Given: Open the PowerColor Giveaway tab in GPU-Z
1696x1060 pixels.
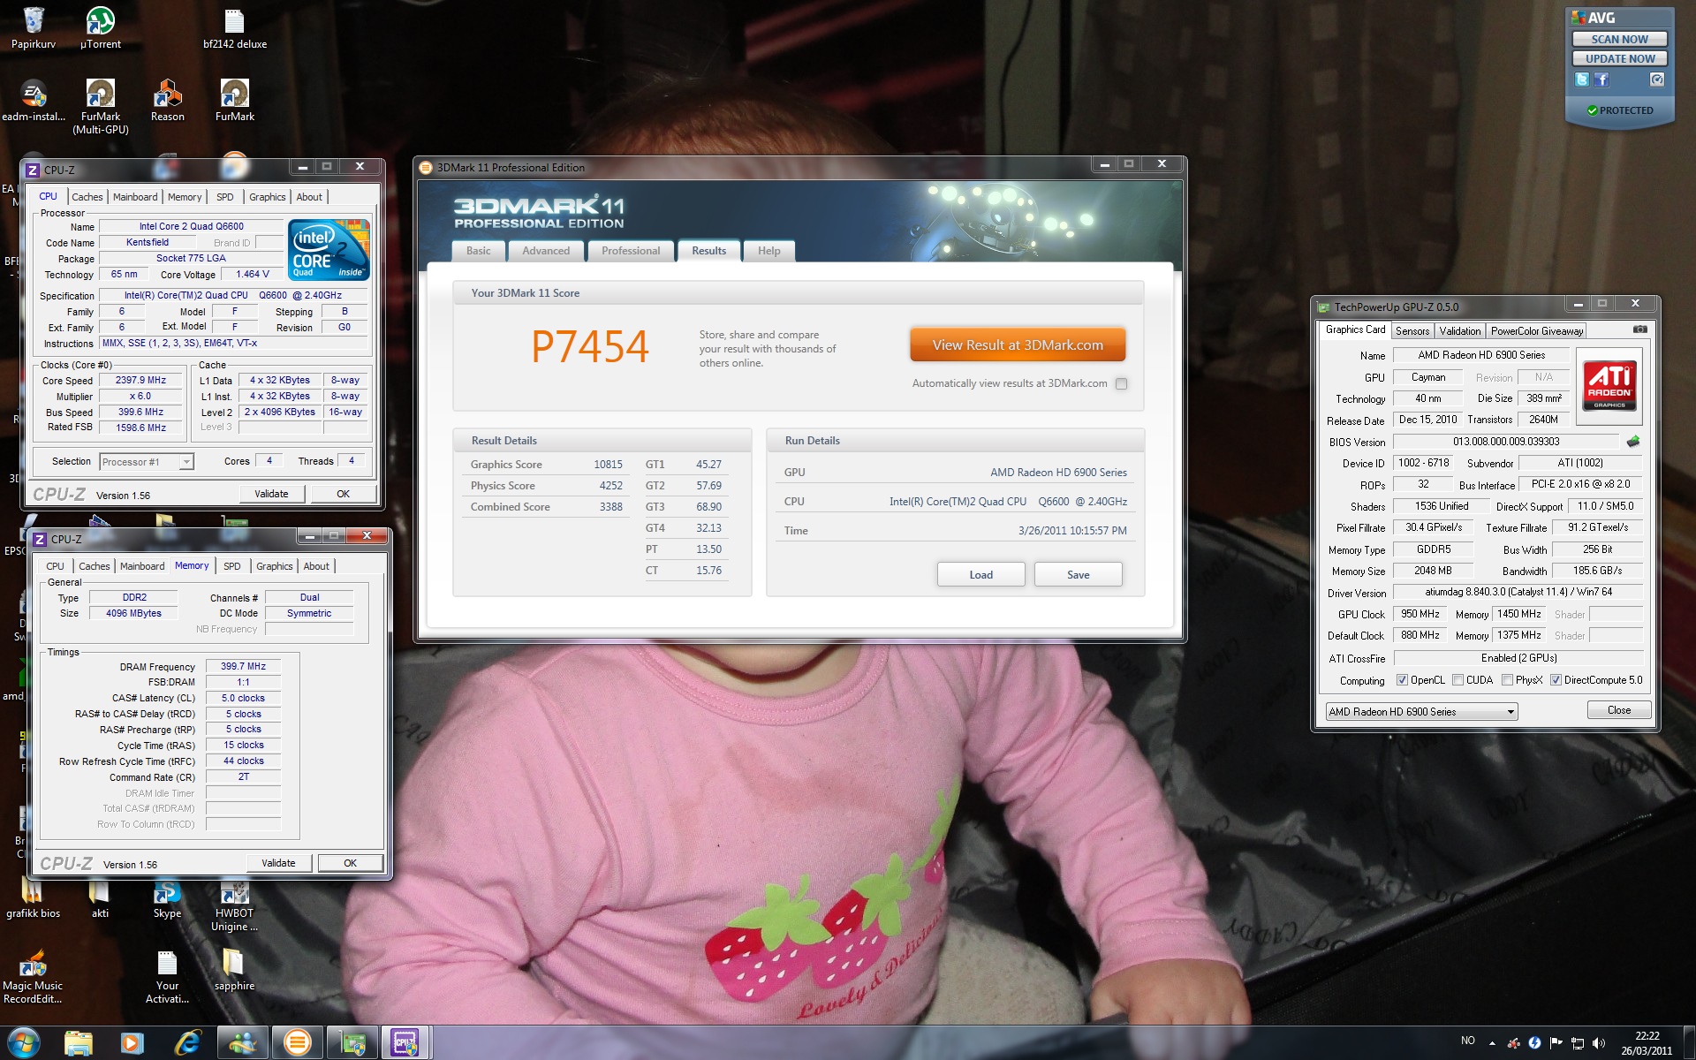Looking at the screenshot, I should tap(1536, 331).
